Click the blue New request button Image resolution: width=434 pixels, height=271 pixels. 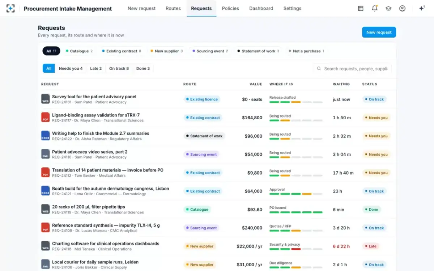click(379, 32)
